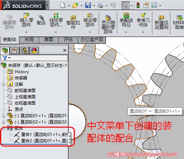
Task: Click the SolidWorks logo
Action: click(23, 5)
